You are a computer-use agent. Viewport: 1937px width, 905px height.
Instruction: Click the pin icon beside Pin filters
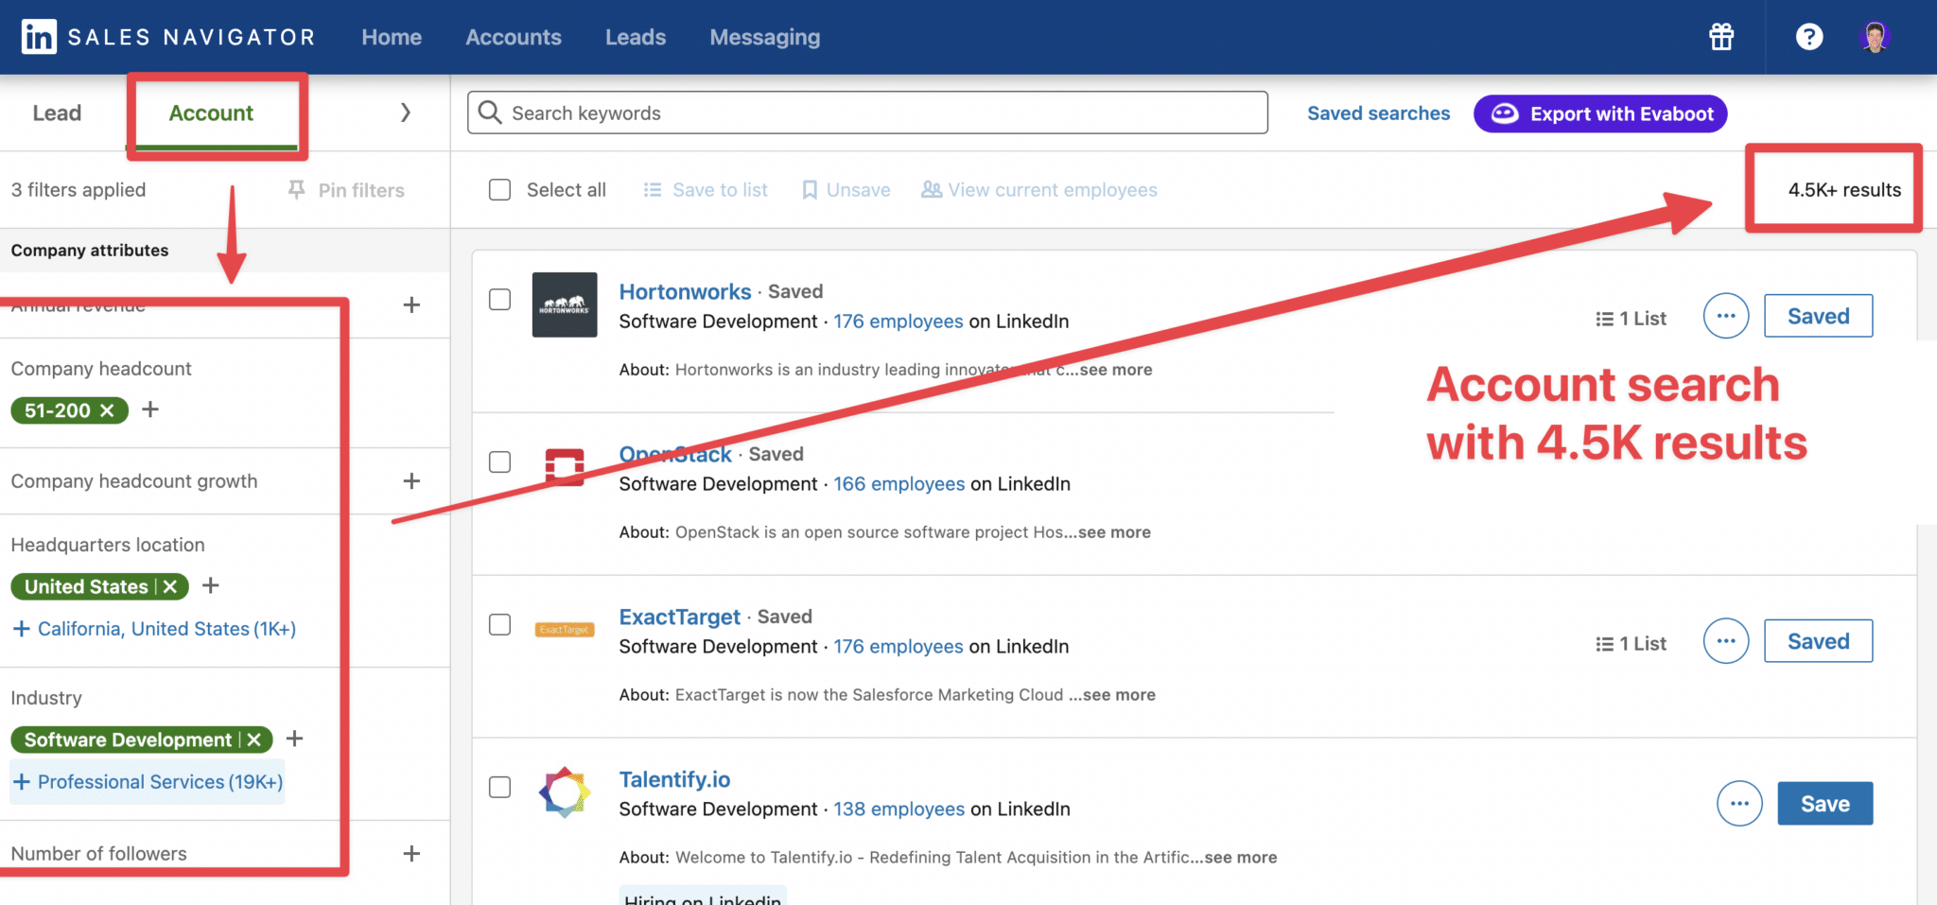(297, 190)
